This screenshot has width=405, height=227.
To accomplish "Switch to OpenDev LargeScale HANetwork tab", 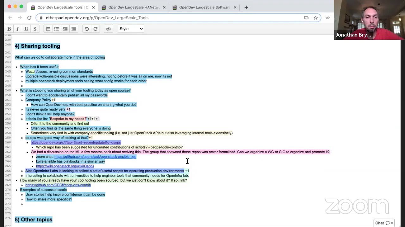I will (x=134, y=7).
